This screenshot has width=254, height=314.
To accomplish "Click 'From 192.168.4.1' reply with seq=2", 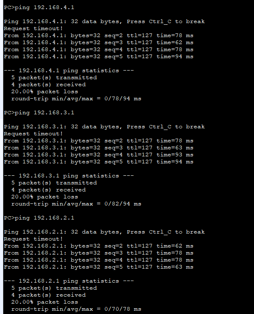I will 98,35.
